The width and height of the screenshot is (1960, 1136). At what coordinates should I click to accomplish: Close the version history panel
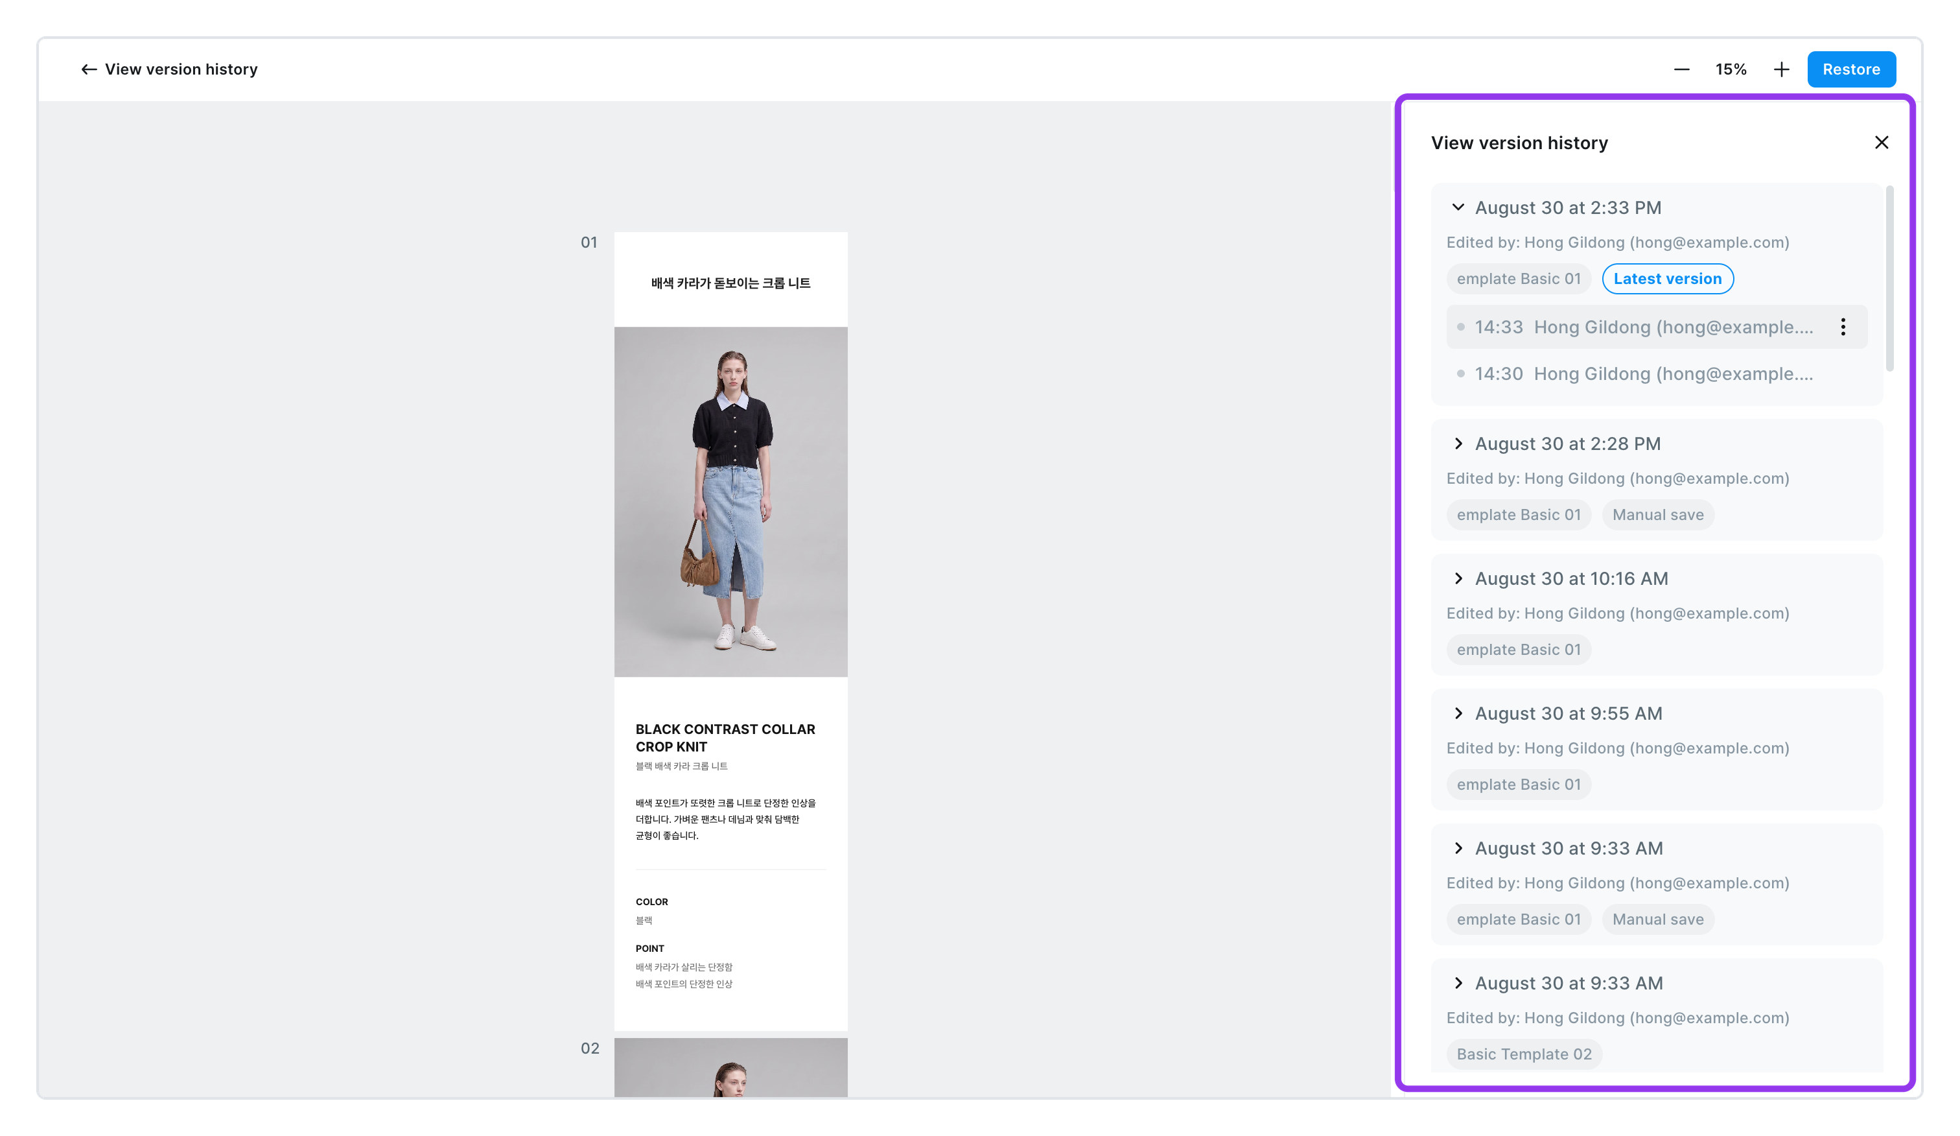1881,143
